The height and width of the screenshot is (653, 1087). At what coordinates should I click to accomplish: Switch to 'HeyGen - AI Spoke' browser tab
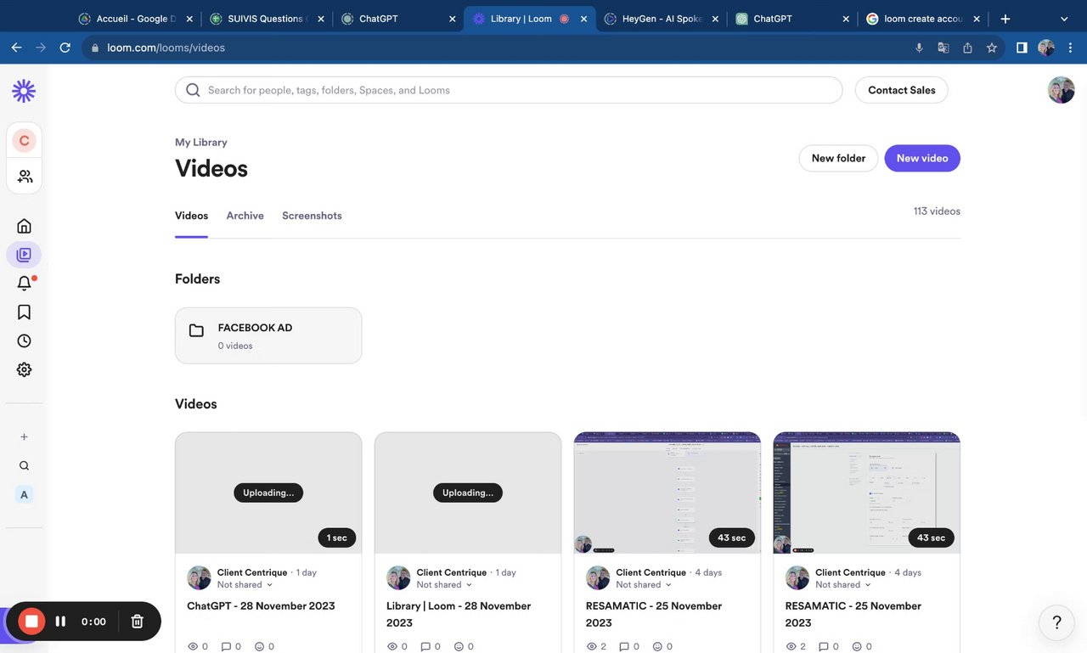click(662, 19)
